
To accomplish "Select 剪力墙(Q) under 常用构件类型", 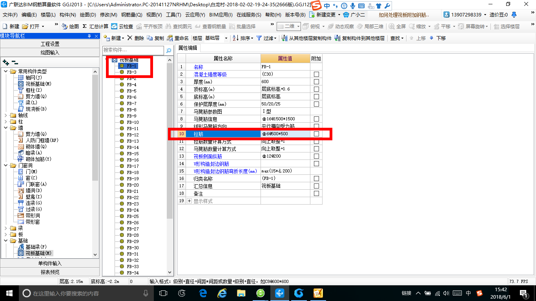I will tap(33, 96).
